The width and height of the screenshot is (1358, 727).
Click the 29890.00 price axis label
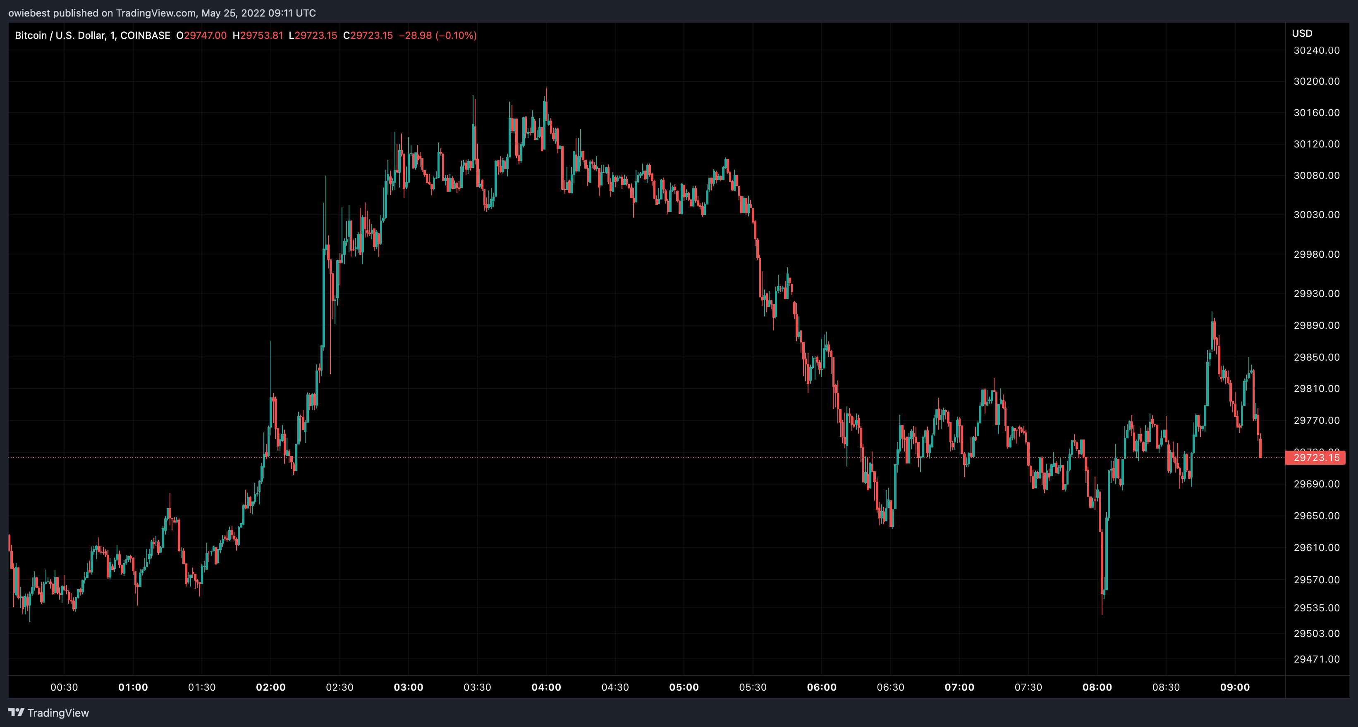(1316, 325)
